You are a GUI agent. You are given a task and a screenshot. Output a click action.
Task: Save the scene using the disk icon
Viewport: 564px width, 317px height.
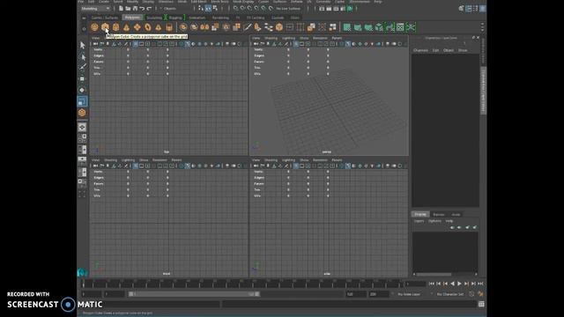click(x=135, y=8)
